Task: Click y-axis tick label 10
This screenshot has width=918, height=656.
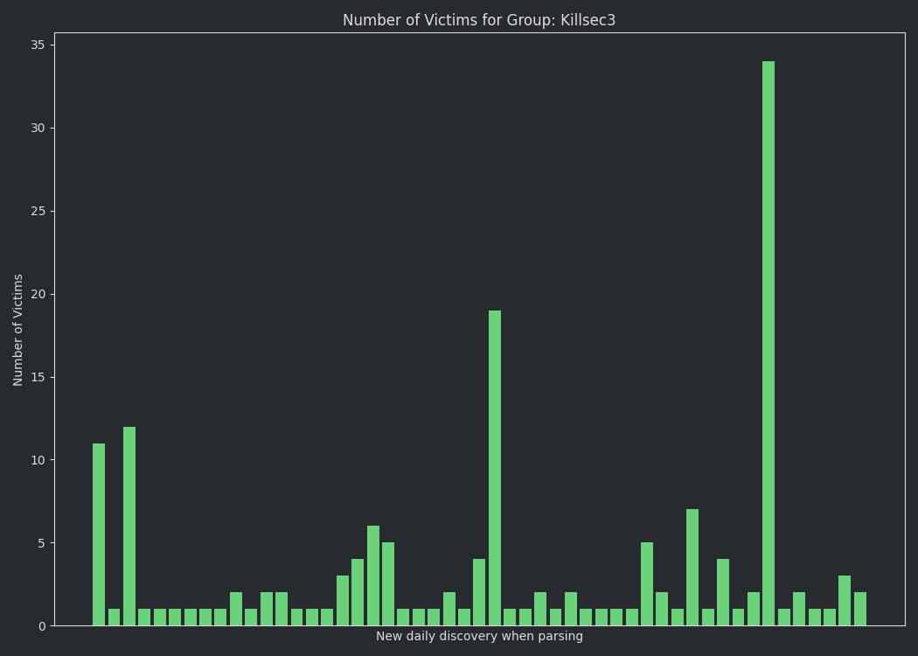Action: pos(38,460)
